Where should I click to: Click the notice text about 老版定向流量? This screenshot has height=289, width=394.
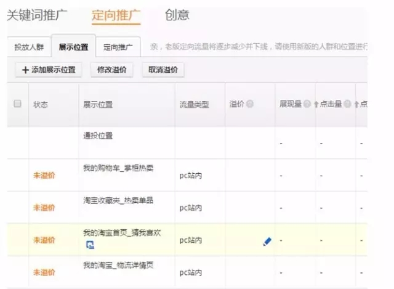click(x=259, y=47)
